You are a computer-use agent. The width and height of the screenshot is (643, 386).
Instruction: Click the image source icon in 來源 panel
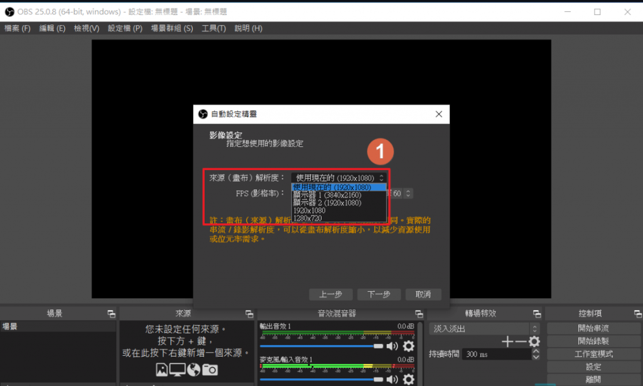pos(161,370)
